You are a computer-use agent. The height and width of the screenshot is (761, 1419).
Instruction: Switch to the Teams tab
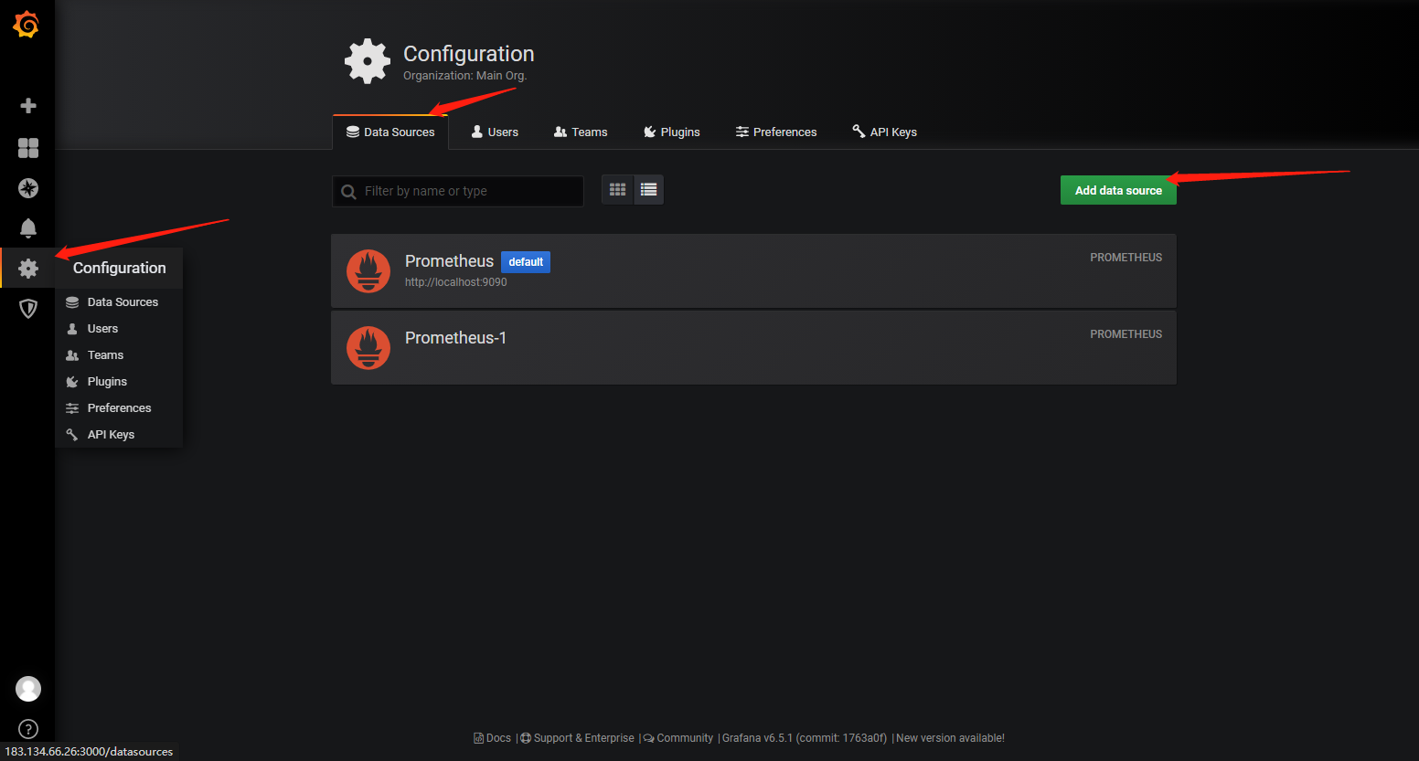[x=581, y=132]
